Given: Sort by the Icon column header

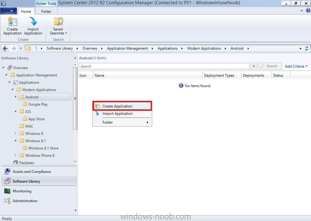Looking at the screenshot, I should (x=86, y=75).
